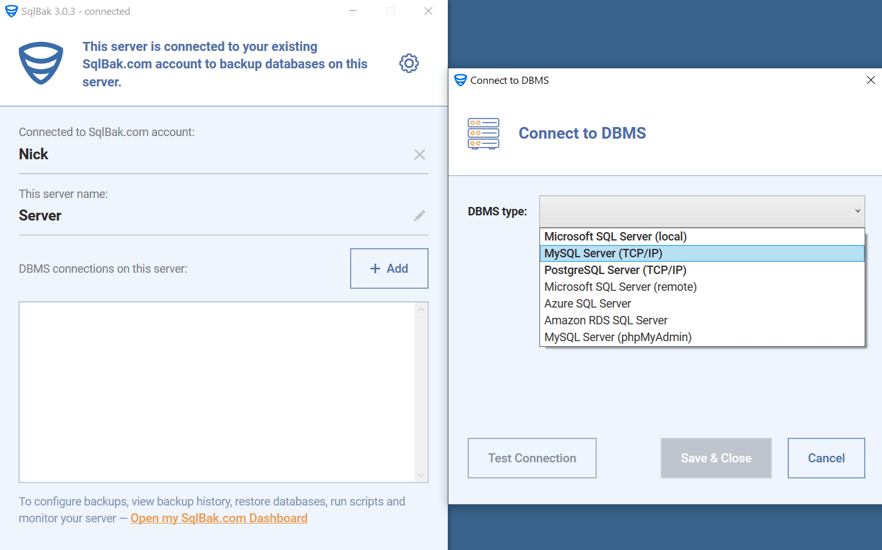The image size is (882, 550).
Task: Clear the Nick account using the X icon
Action: (x=419, y=154)
